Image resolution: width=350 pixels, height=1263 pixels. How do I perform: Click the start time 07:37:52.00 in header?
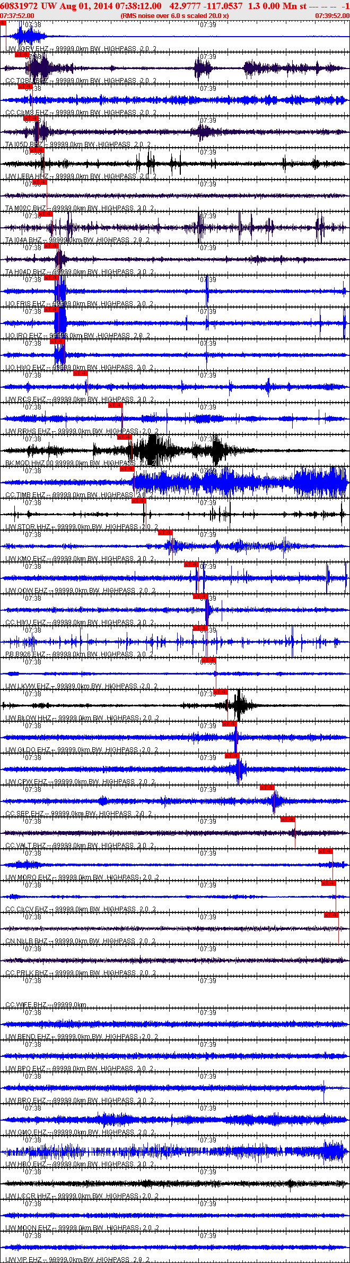17,16
